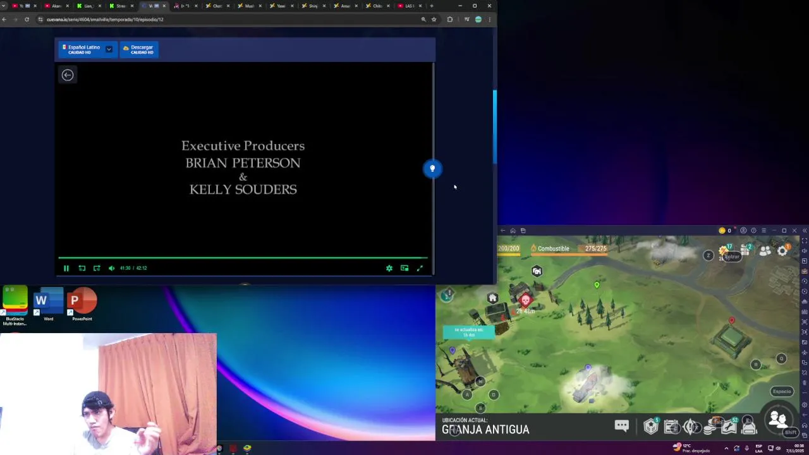Open the PowerPoint desktop shortcut
809x455 pixels.
(x=82, y=305)
